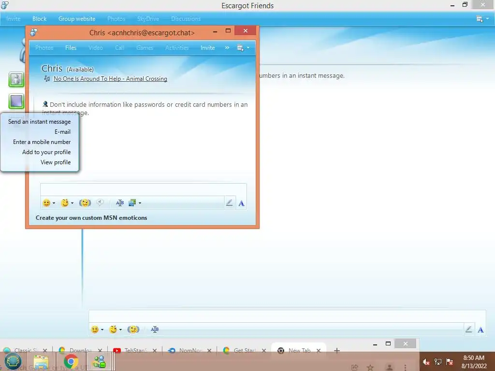Screen dimensions: 495x371
Task: Expand the toolbar overflow chevron in Chris chat
Action: pyautogui.click(x=227, y=48)
